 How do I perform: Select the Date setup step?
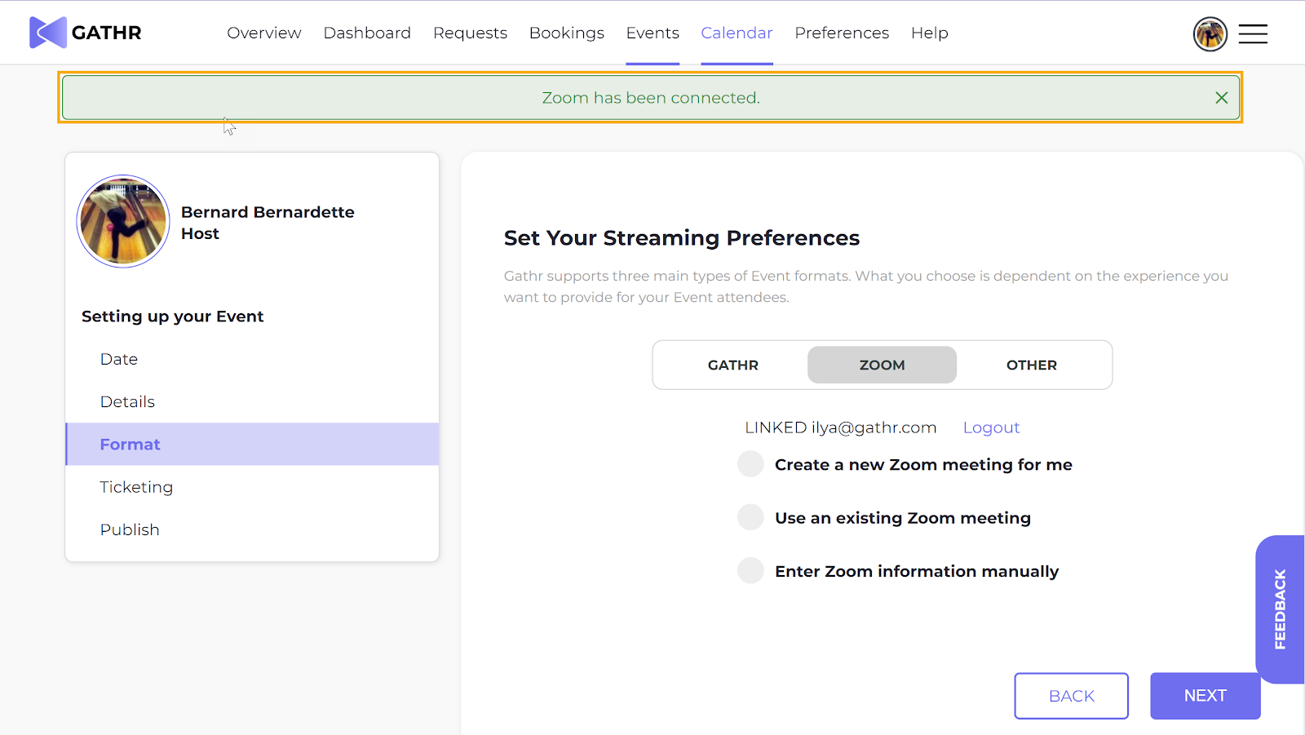[x=252, y=359]
